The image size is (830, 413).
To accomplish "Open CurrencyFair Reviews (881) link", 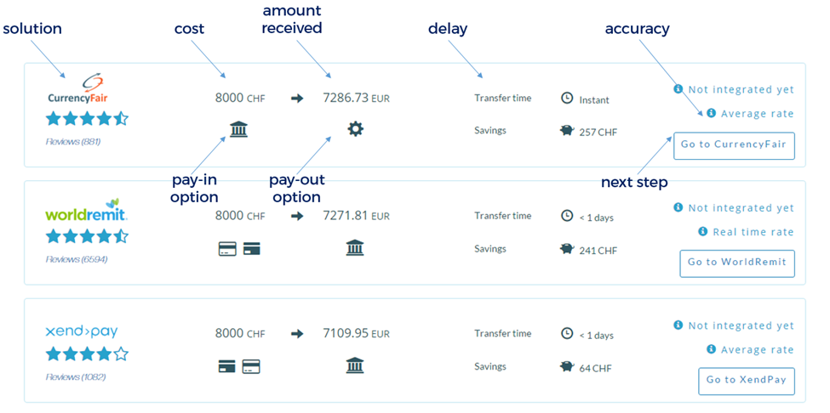I will [x=73, y=141].
